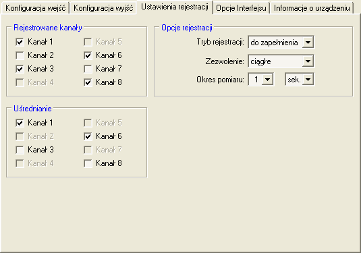361x253 pixels.
Task: Open the sek. unit dropdown
Action: tap(308, 80)
